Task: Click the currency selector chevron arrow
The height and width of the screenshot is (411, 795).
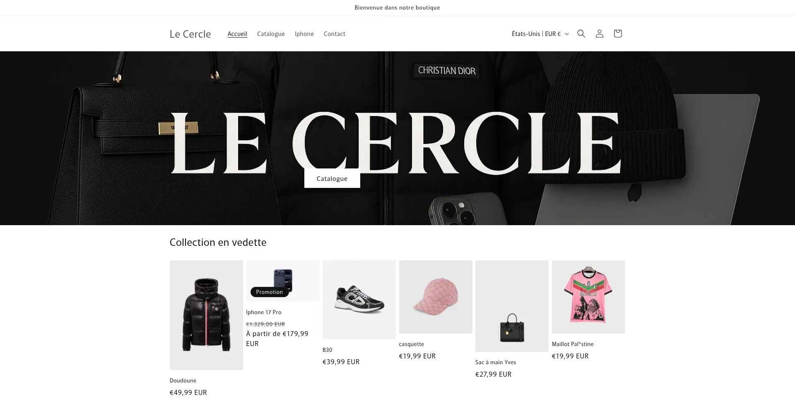Action: pyautogui.click(x=567, y=34)
